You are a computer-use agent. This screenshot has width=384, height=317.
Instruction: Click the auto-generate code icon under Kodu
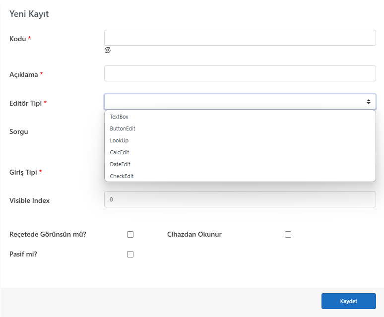[x=108, y=50]
